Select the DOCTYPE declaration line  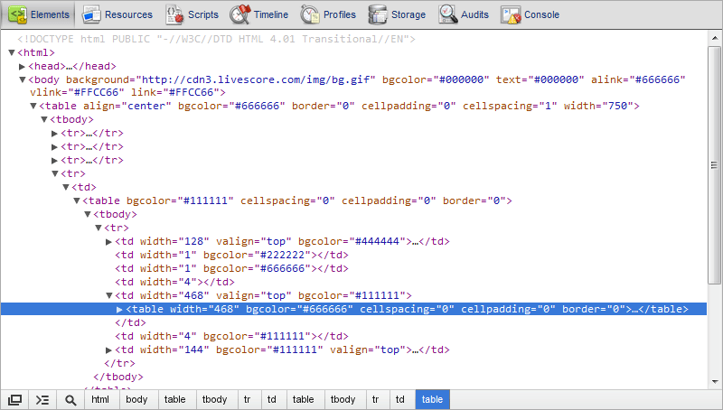216,39
